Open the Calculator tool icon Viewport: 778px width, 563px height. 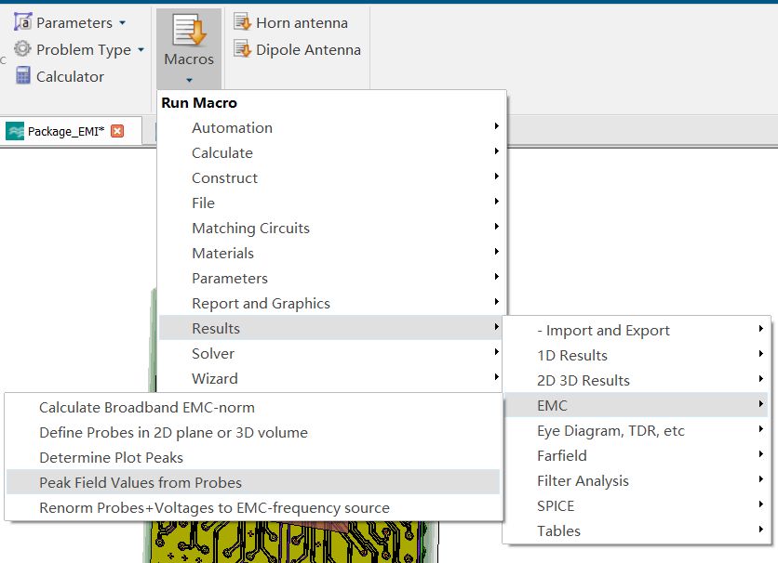(23, 76)
